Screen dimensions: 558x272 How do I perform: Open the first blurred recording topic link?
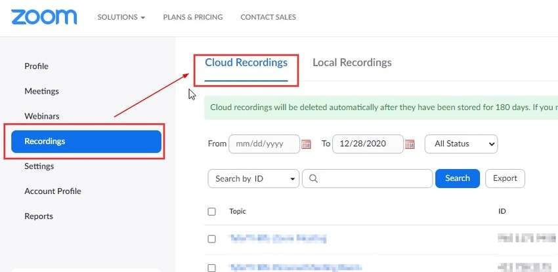[278, 239]
